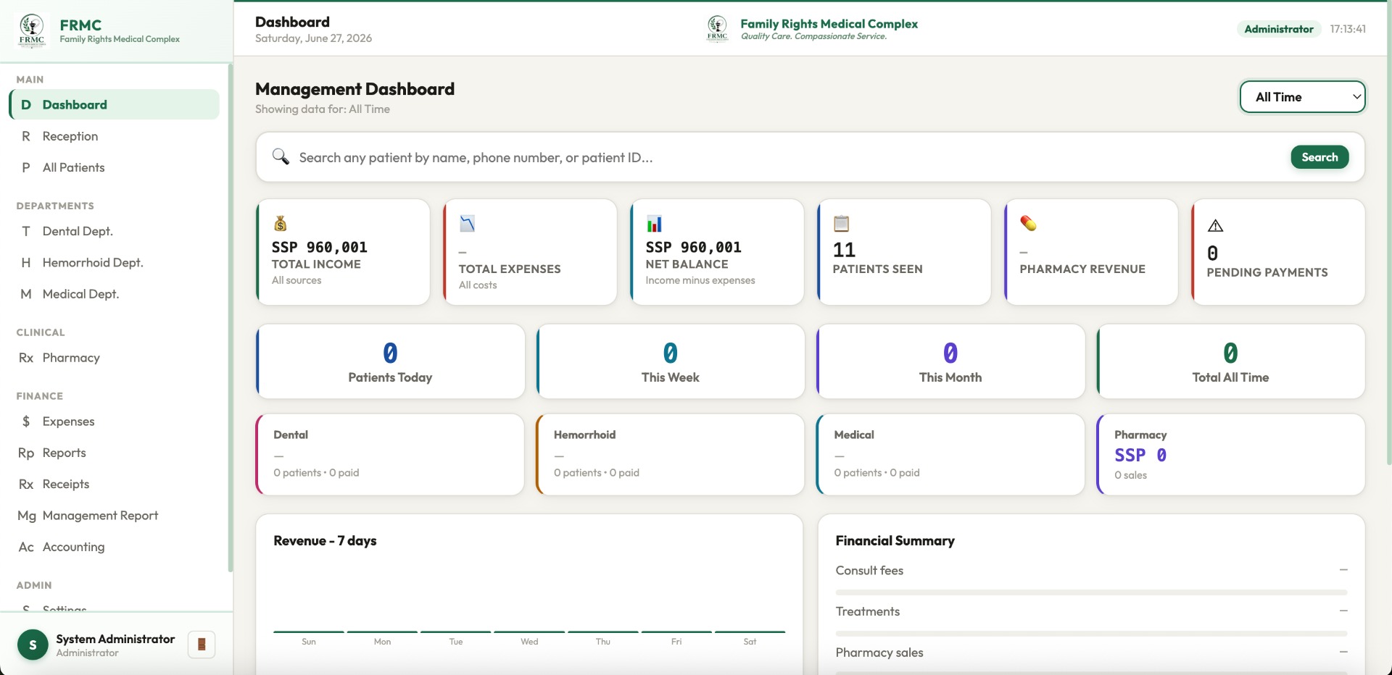Screen dimensions: 1392x675
Task: Click the H icon beside Hemorrhoid Dept.
Action: coord(26,262)
